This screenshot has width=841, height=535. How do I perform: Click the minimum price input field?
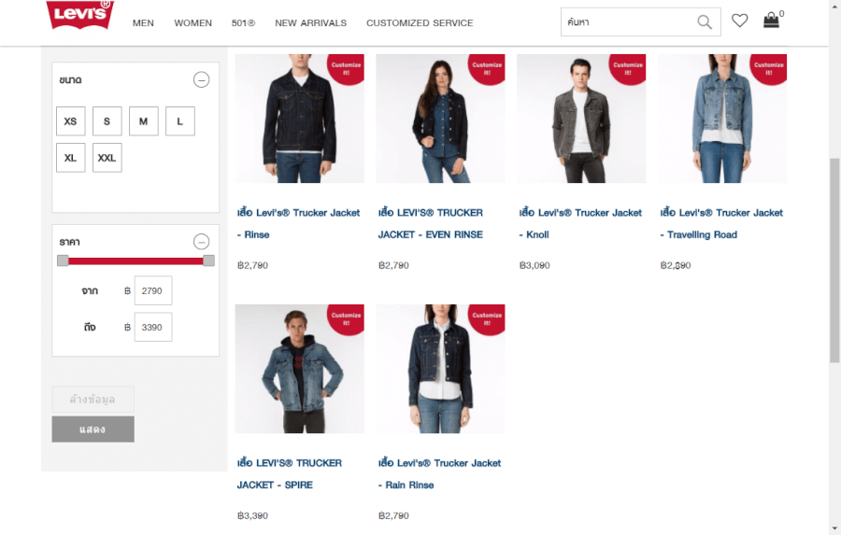pyautogui.click(x=152, y=291)
